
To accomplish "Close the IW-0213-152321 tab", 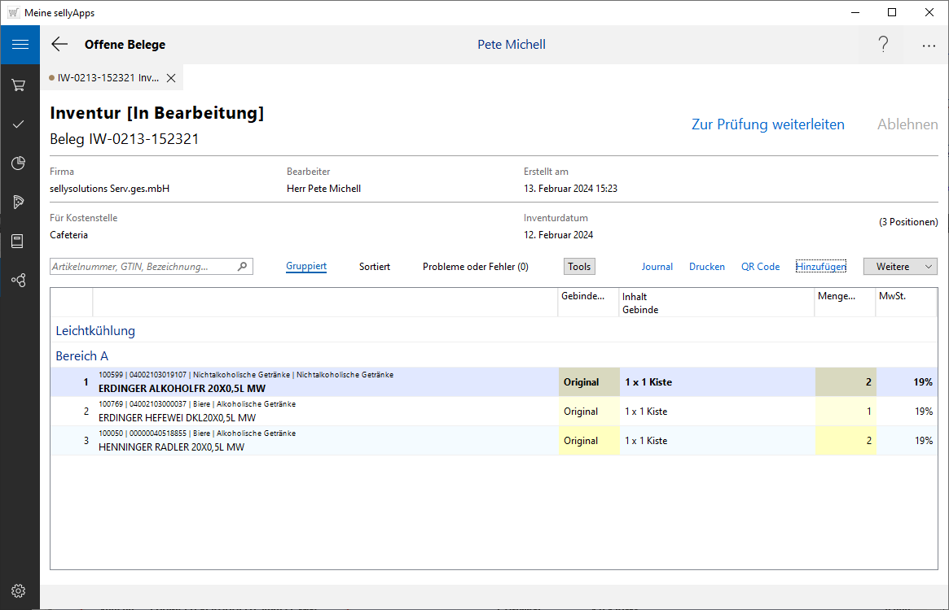I will pyautogui.click(x=171, y=78).
